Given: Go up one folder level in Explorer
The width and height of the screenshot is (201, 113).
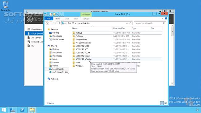Looking at the screenshot, I should [x=59, y=23].
